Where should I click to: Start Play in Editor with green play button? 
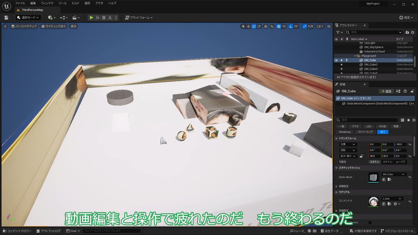[91, 17]
